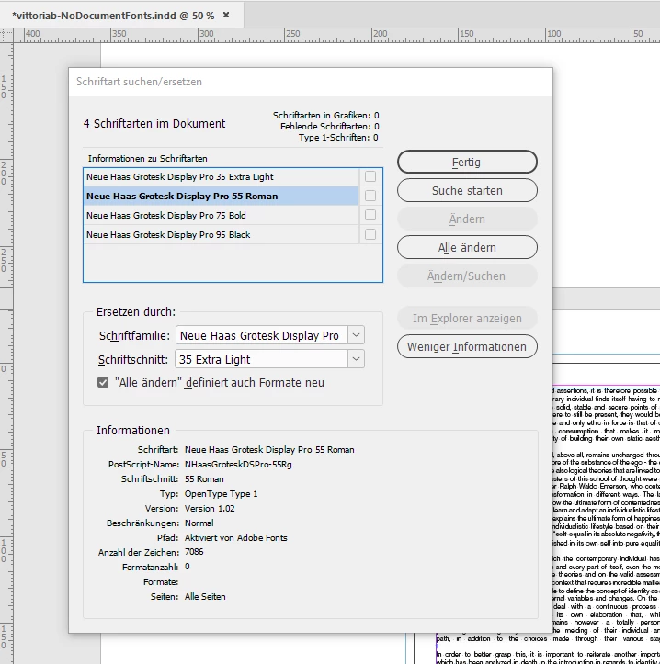
Task: Click inside the Schriftschnitt 35 Extra Light field
Action: coord(262,359)
